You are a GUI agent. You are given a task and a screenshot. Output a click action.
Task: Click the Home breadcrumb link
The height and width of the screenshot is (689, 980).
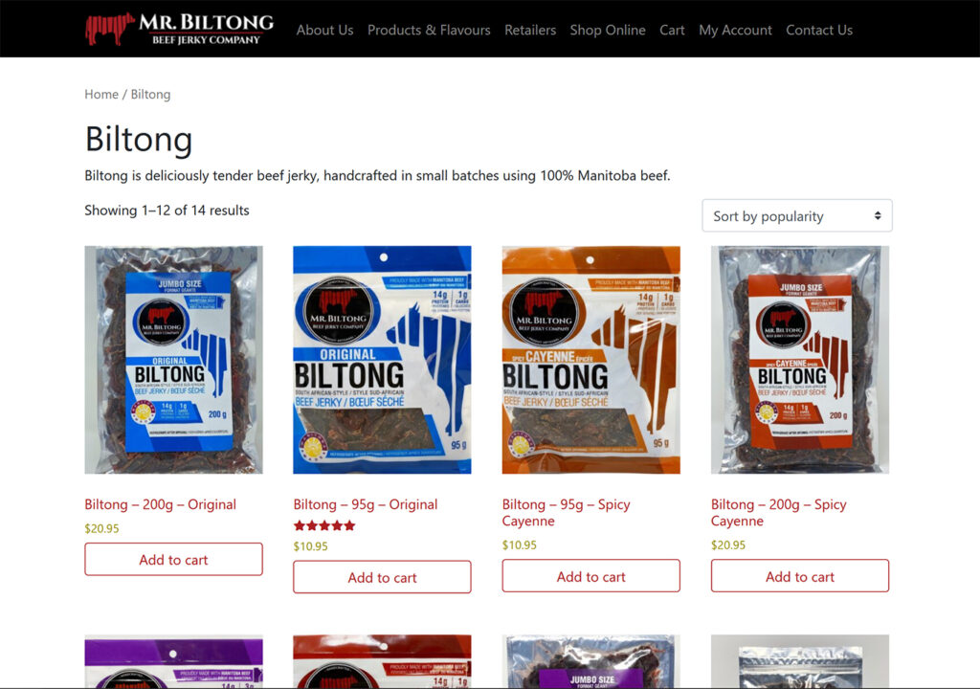coord(101,95)
